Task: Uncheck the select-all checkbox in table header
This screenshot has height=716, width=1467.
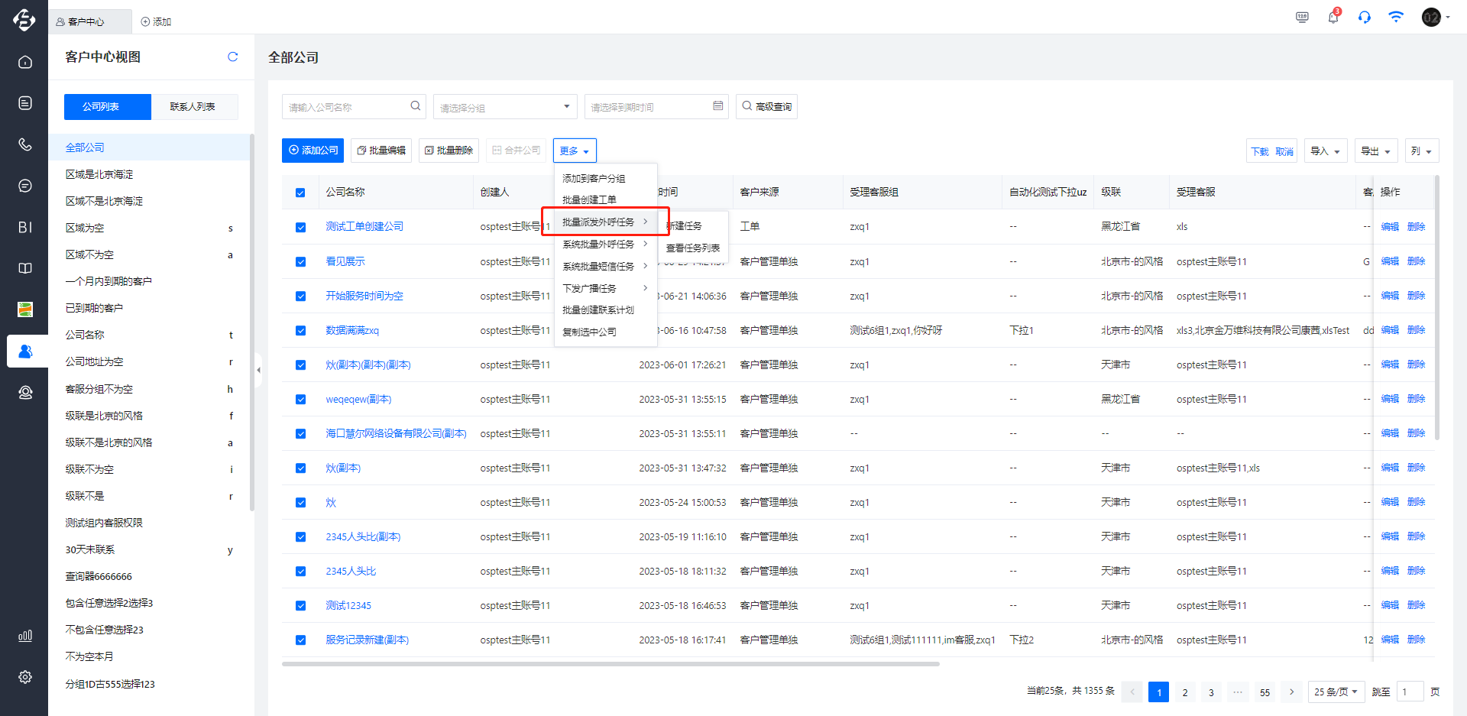Action: coord(300,192)
